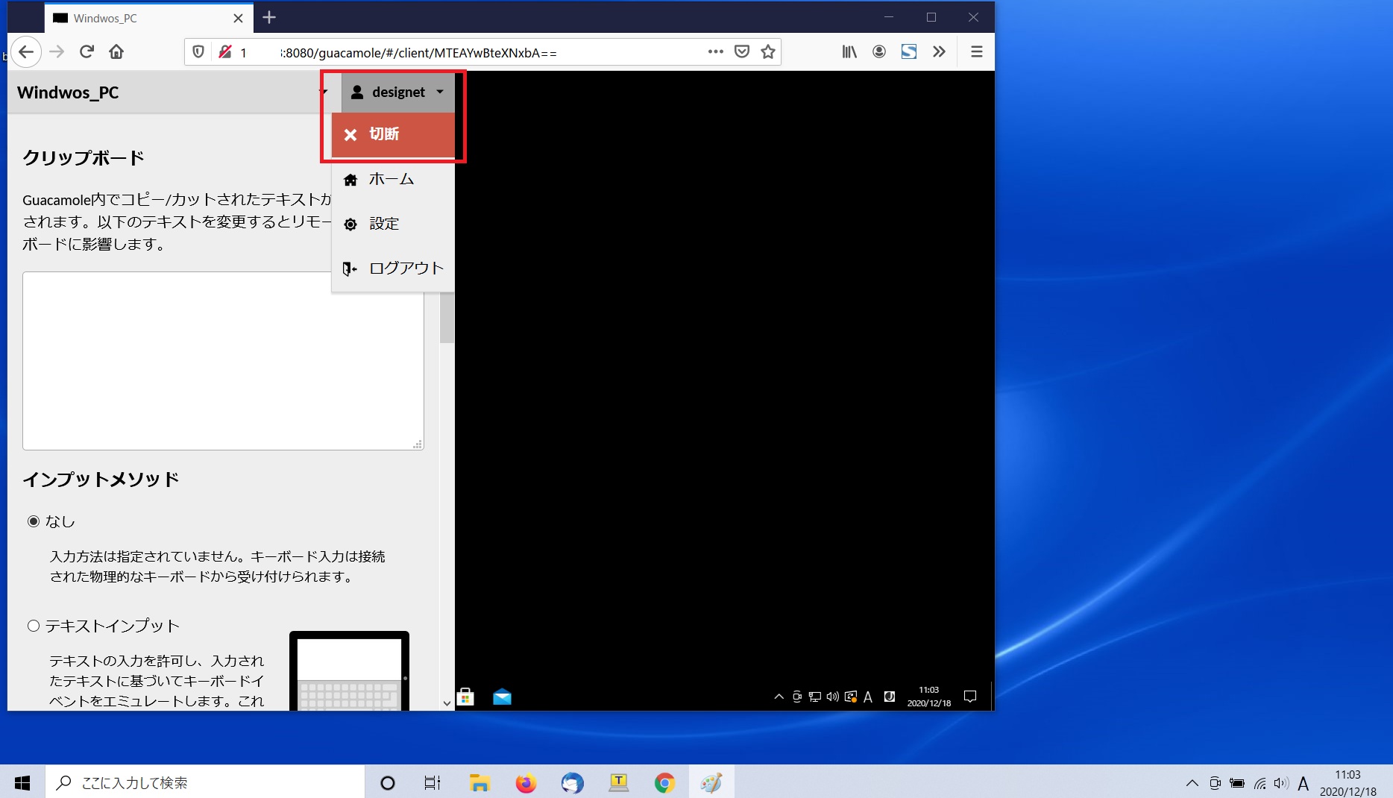Open Thunderbird from the taskbar
The image size is (1393, 798).
572,782
